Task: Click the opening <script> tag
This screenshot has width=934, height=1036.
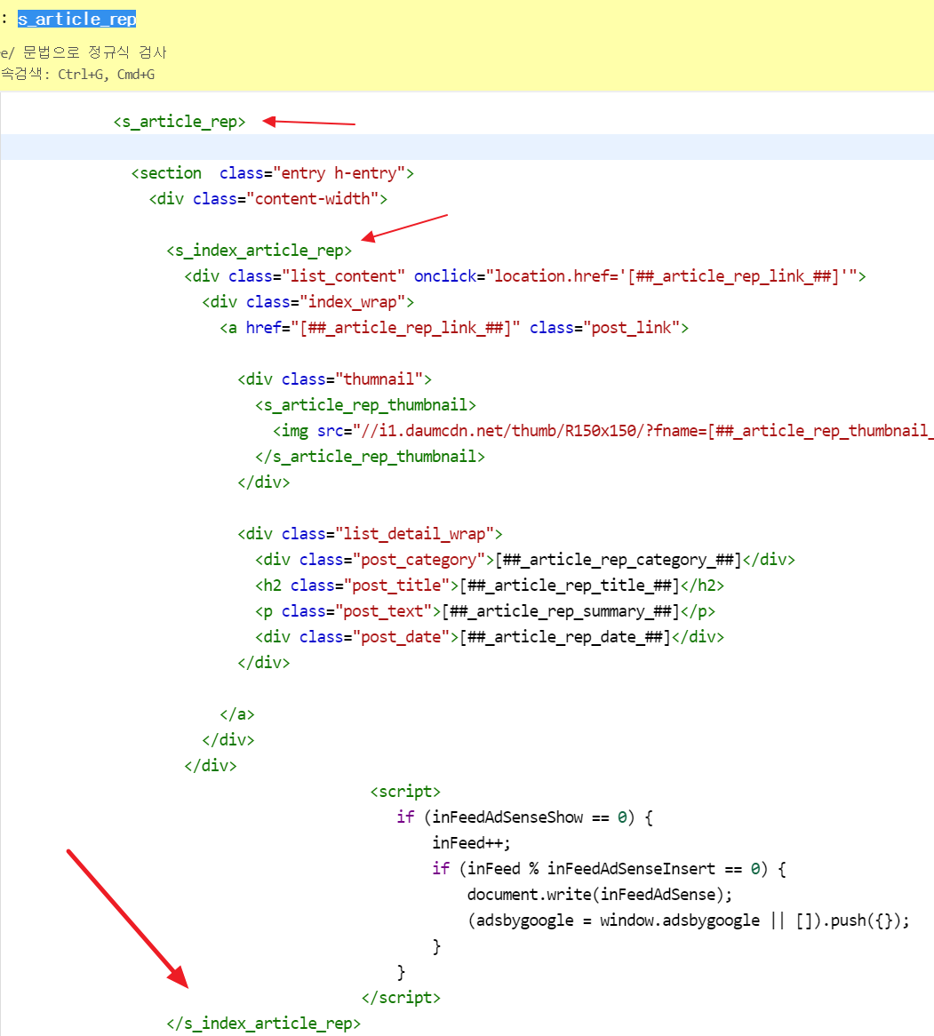Action: (405, 792)
